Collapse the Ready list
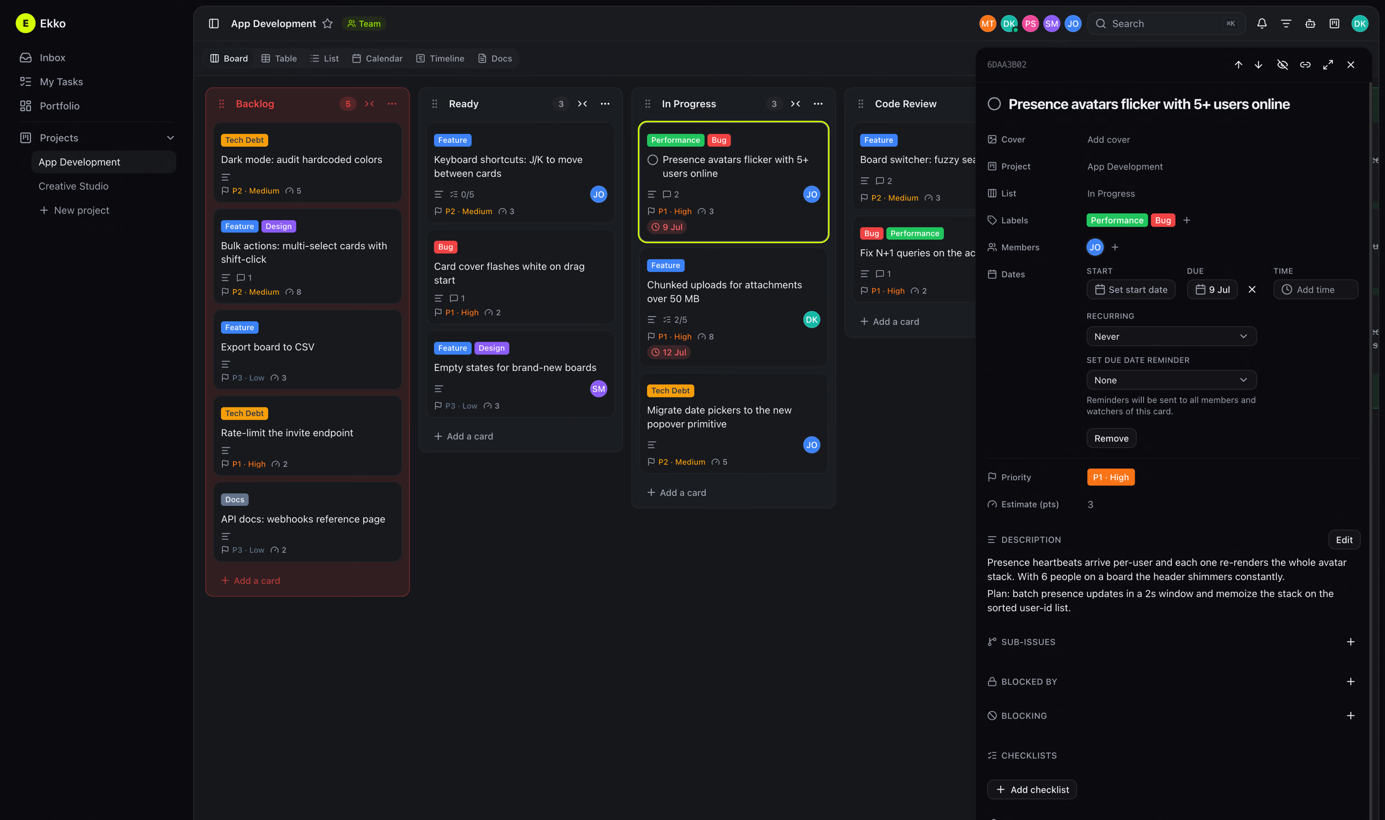Screen dimensions: 1385x820 (x=582, y=104)
